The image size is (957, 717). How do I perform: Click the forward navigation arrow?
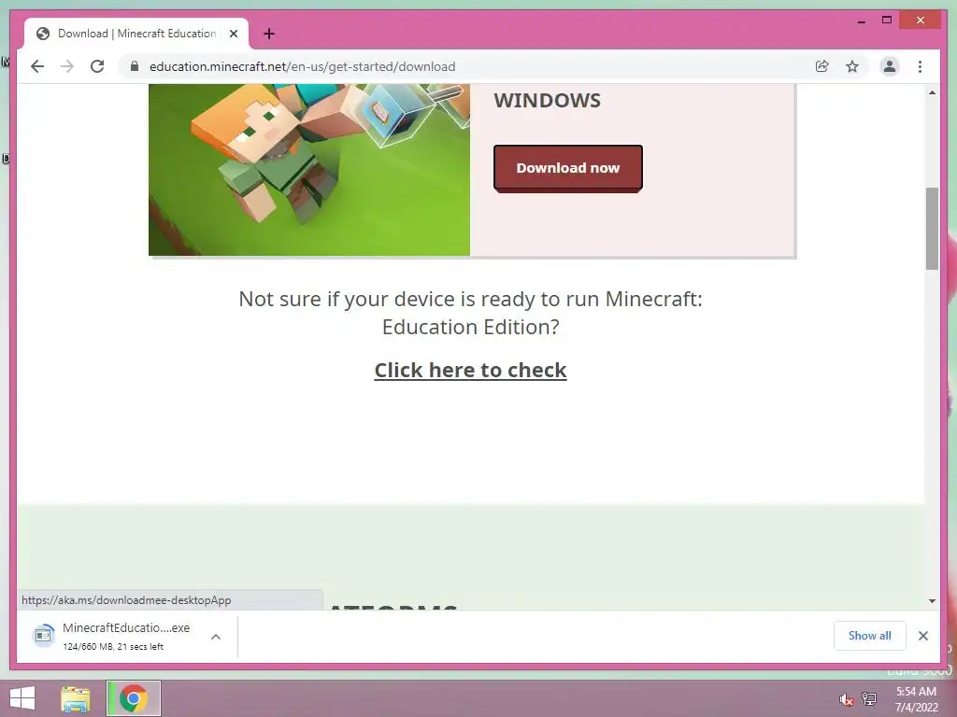[67, 66]
